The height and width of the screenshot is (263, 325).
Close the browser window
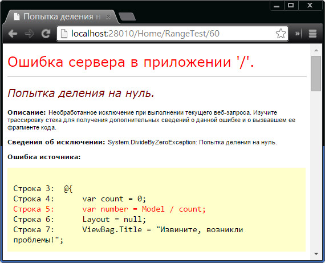coord(310,5)
